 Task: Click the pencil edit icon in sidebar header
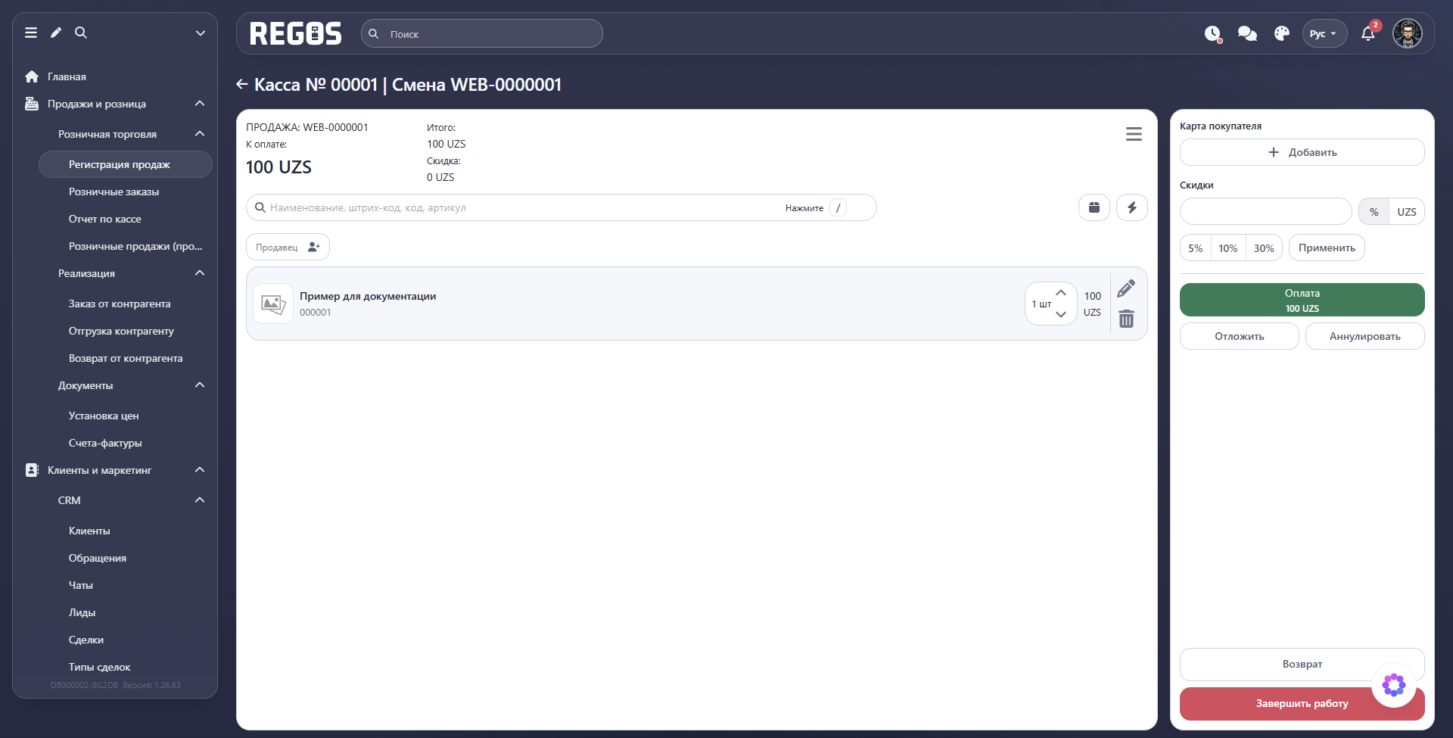click(x=56, y=33)
